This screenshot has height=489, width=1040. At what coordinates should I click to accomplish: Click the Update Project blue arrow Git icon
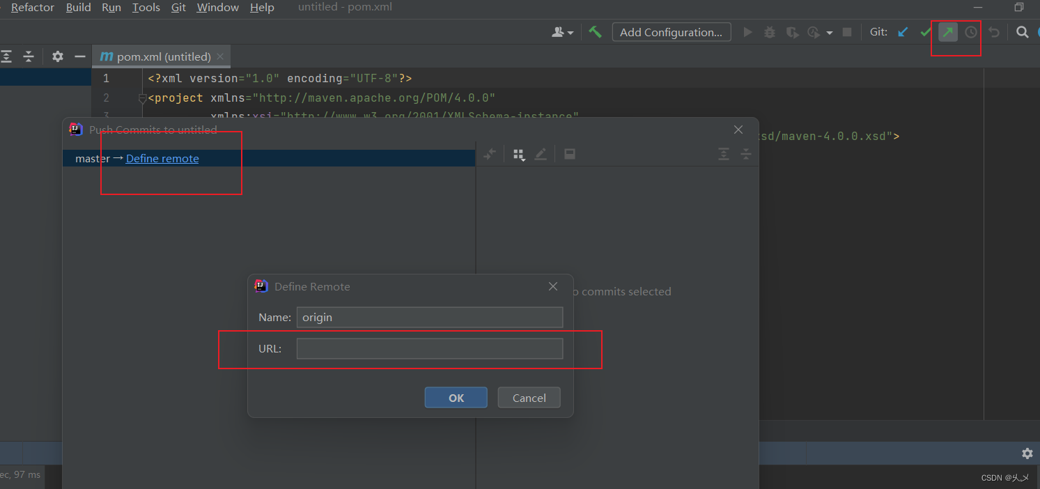pos(903,31)
